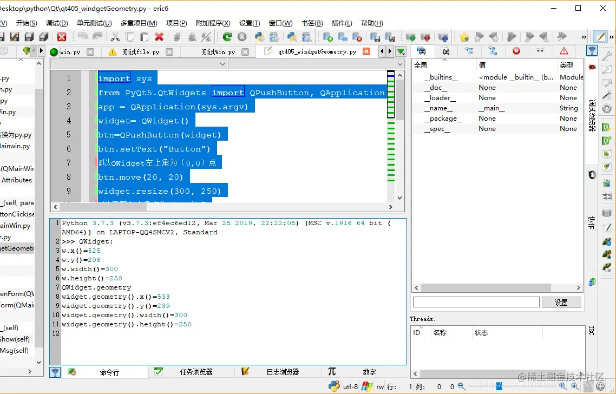Viewport: 616px width, 394px height.
Task: Click the gray Stop circle icon
Action: [242, 37]
